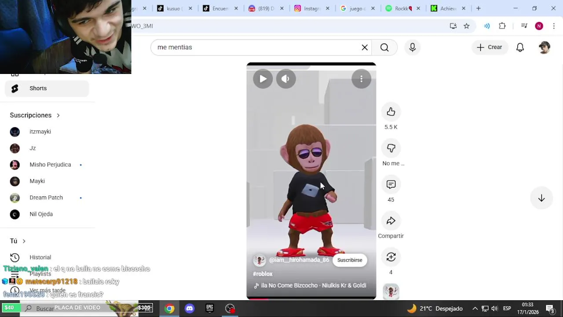The width and height of the screenshot is (563, 317).
Task: Click Chrome in the taskbar
Action: point(169,309)
